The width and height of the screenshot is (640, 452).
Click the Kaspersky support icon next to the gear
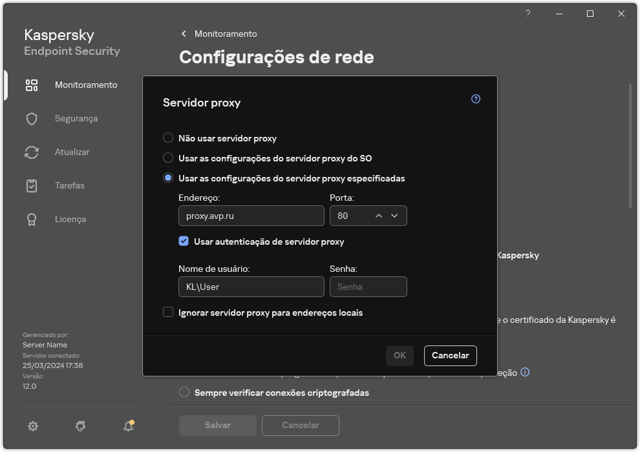tap(80, 426)
